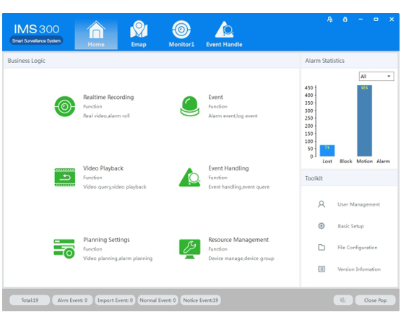Viewport: 401px width, 325px height.
Task: Open the Video Playback film icon
Action: (x=65, y=177)
